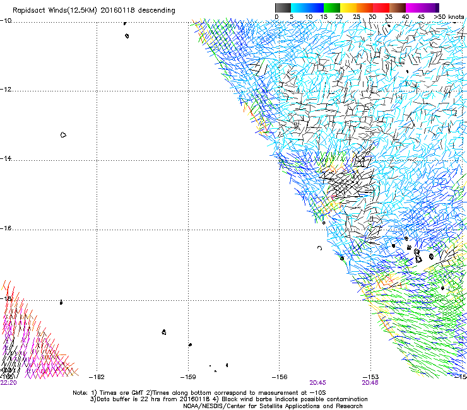Click the green 15-20 knots color segment

coord(332,8)
